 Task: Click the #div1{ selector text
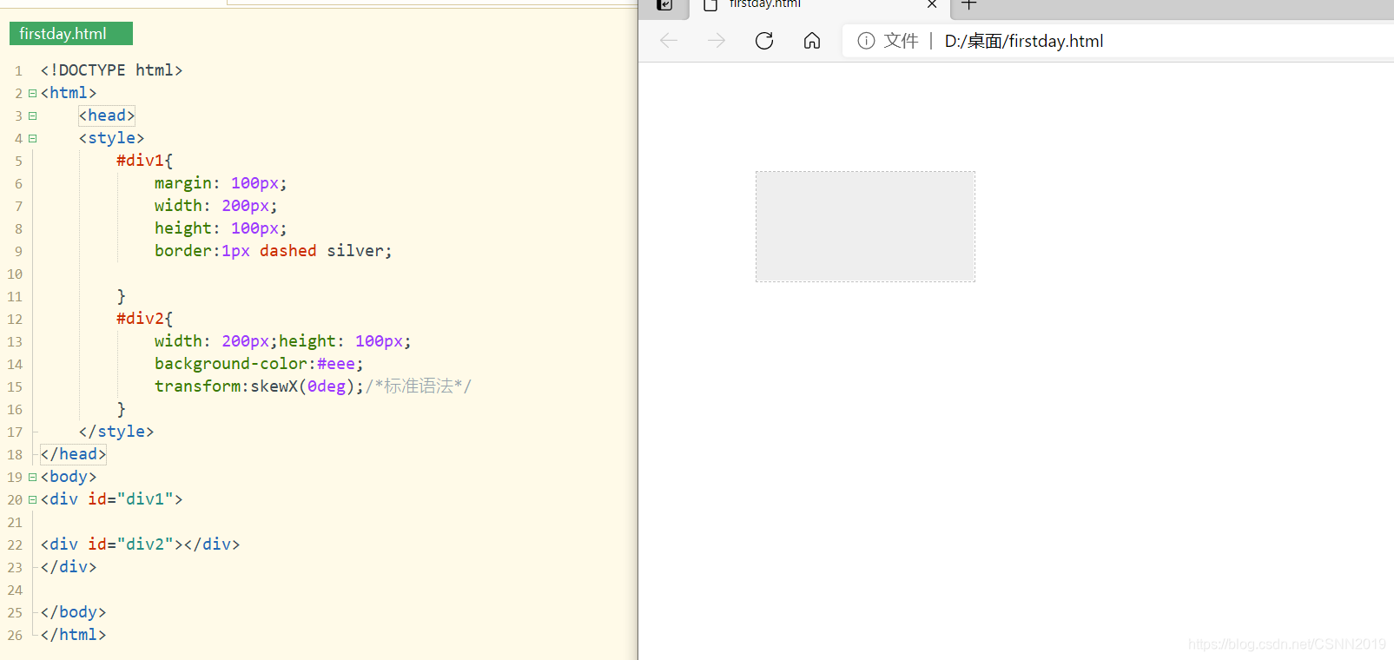145,161
